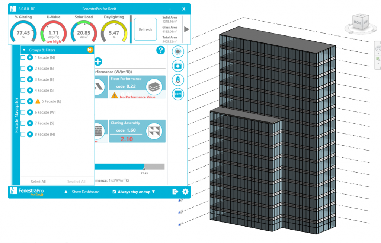Click the orange filter icon in Groups & Filters
Screen dimensions: 381x243
(90, 50)
